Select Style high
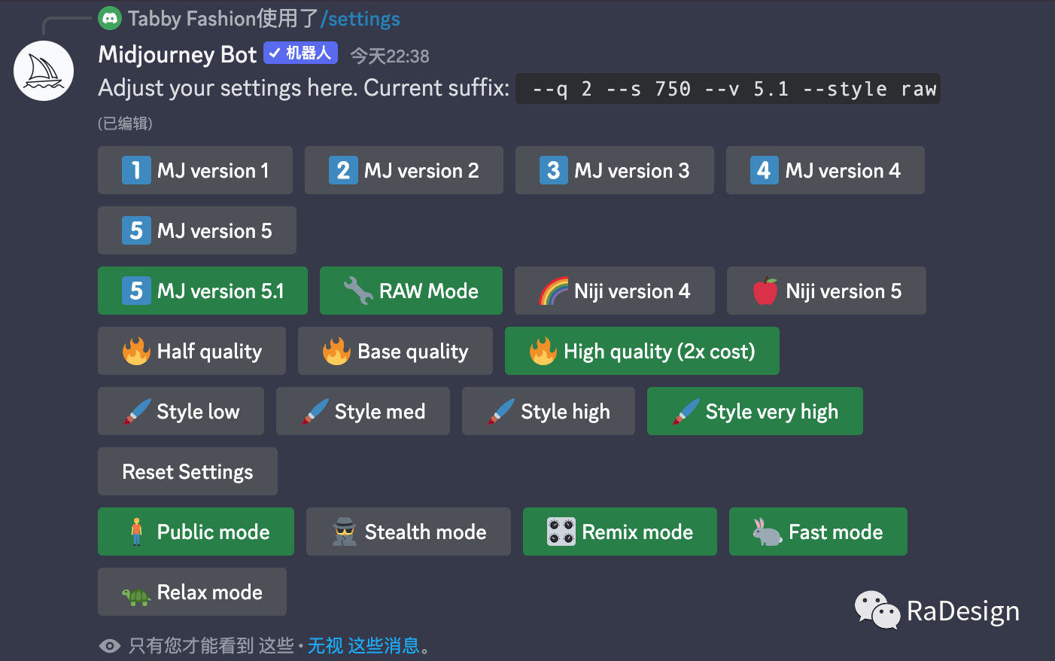Screen dimensions: 1055x661 [x=549, y=411]
